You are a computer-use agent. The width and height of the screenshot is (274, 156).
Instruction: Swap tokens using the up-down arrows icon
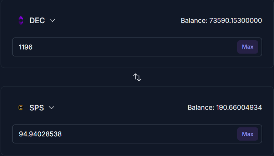click(x=137, y=77)
